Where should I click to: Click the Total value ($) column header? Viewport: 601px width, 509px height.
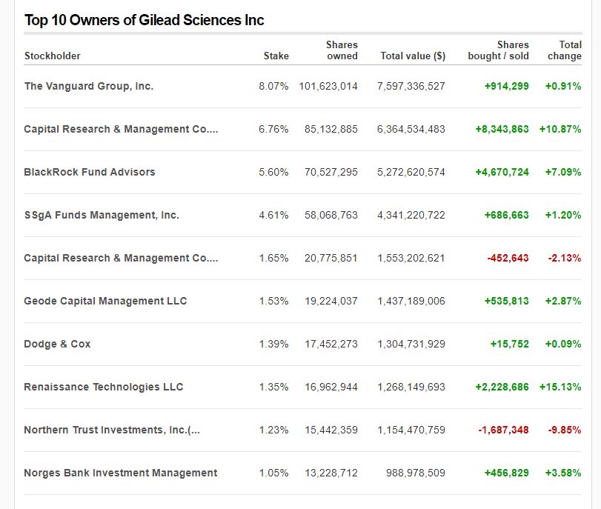click(412, 56)
